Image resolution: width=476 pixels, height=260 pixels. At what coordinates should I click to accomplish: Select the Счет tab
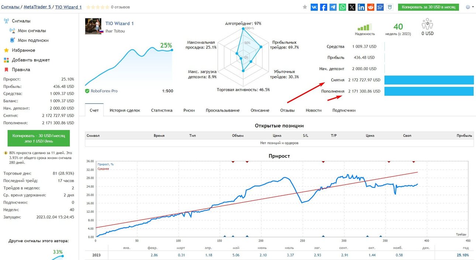(94, 110)
